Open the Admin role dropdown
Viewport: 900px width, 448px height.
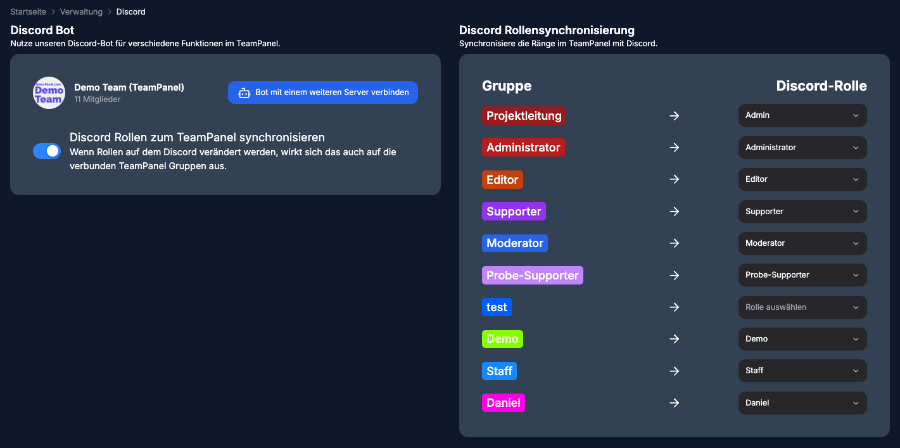pyautogui.click(x=802, y=115)
